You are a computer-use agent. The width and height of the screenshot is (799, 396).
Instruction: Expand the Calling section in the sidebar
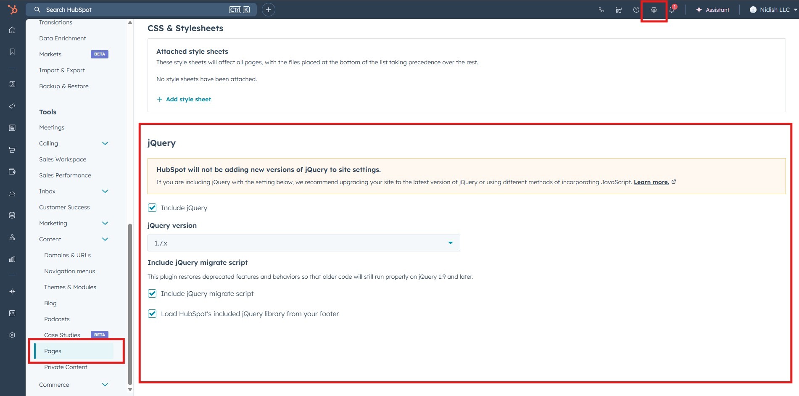coord(105,143)
